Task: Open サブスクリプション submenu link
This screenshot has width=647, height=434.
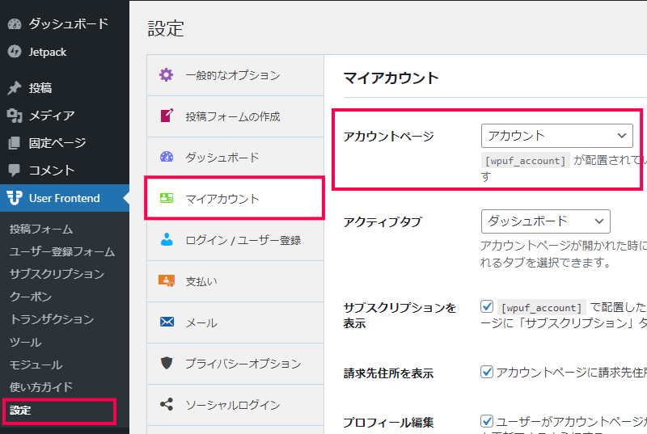Action: [x=57, y=274]
